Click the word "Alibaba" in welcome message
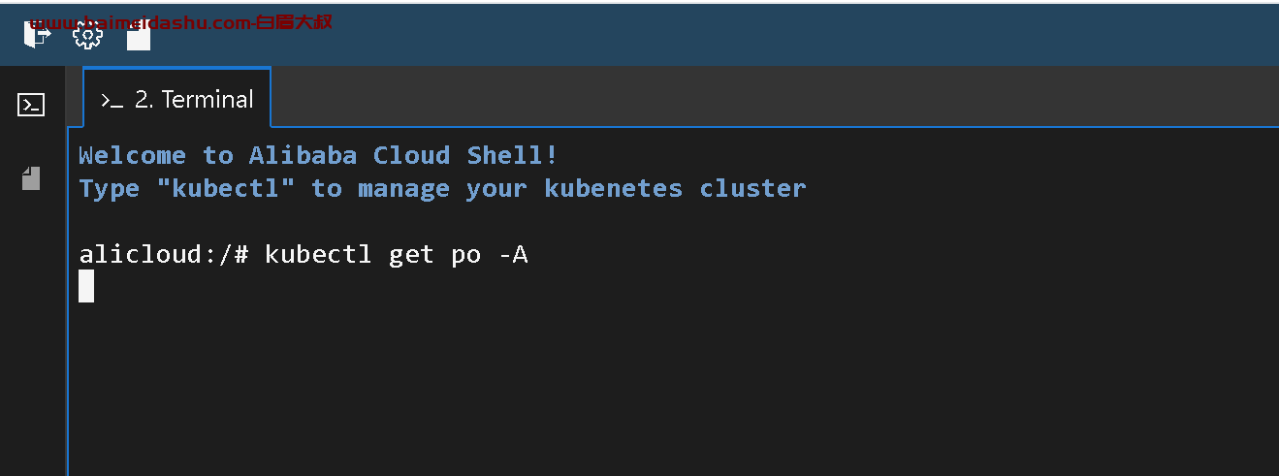 pos(303,155)
